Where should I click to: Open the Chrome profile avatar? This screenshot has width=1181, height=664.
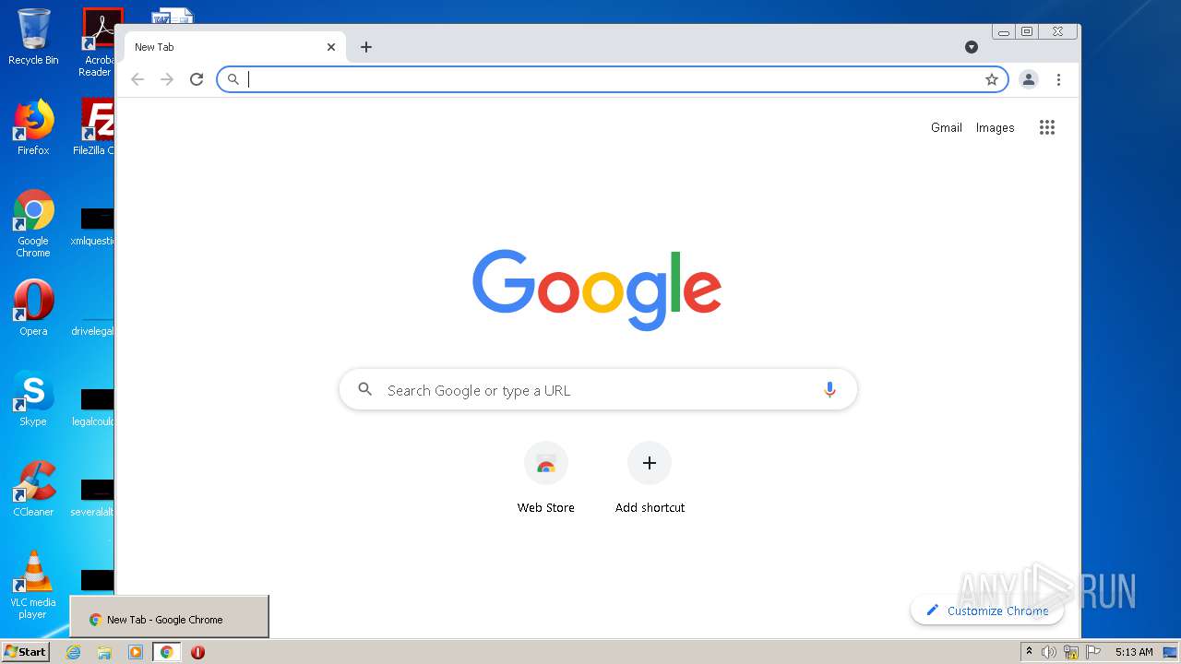pyautogui.click(x=1029, y=79)
